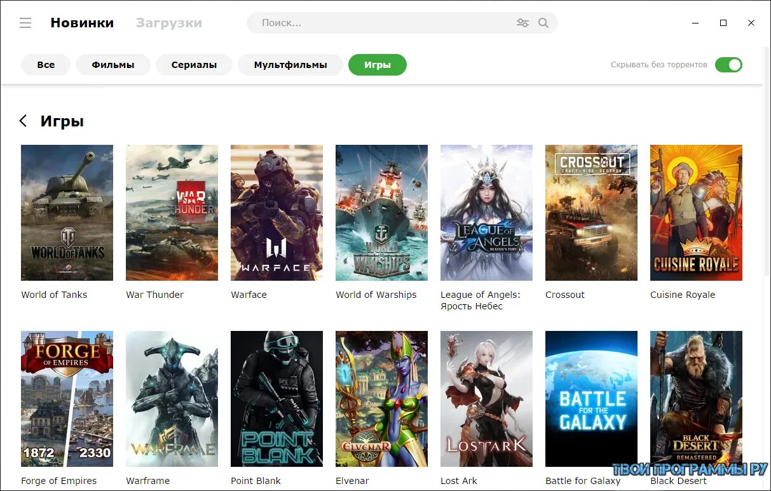The height and width of the screenshot is (491, 771).
Task: Open the World of Tanks cover
Action: 67,213
